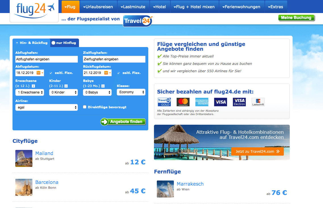Click the Mastercard payment icon

coord(183,102)
